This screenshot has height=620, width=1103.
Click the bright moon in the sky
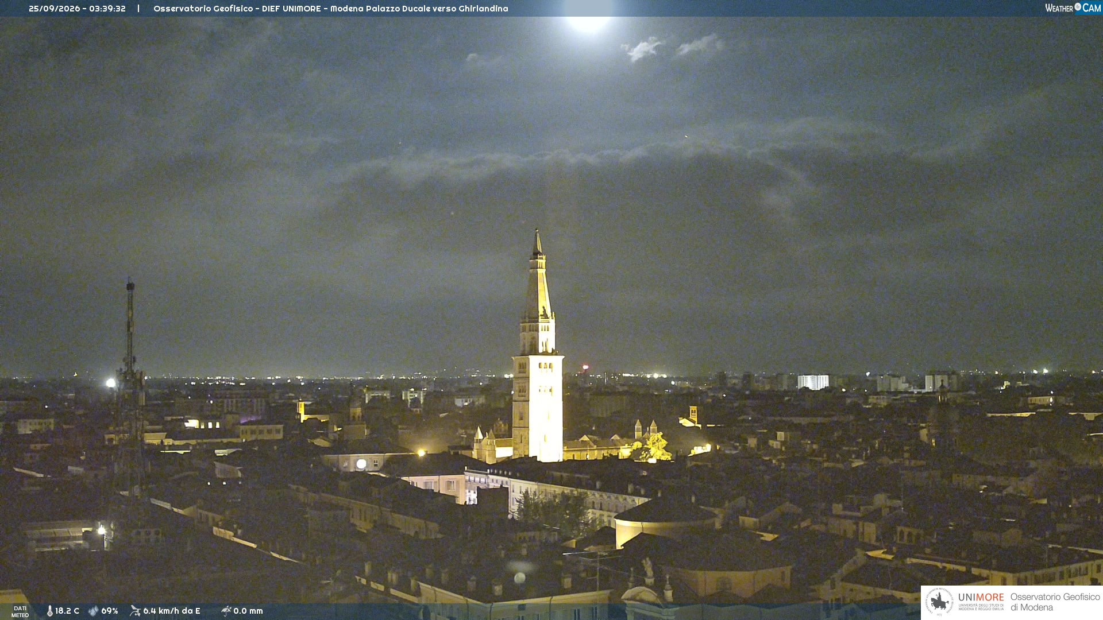(587, 20)
